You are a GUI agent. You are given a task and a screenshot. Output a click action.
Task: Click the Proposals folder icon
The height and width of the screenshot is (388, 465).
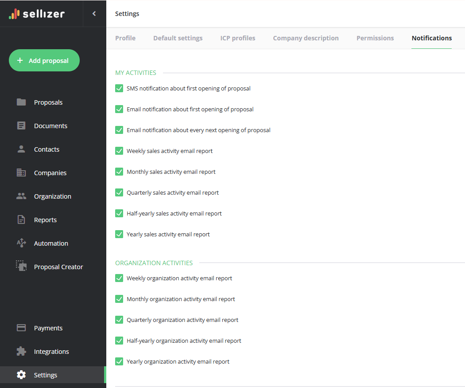point(21,102)
